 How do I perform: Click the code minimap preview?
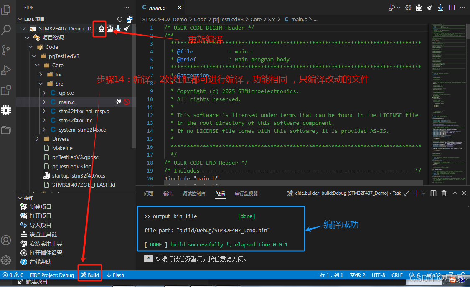[449, 103]
